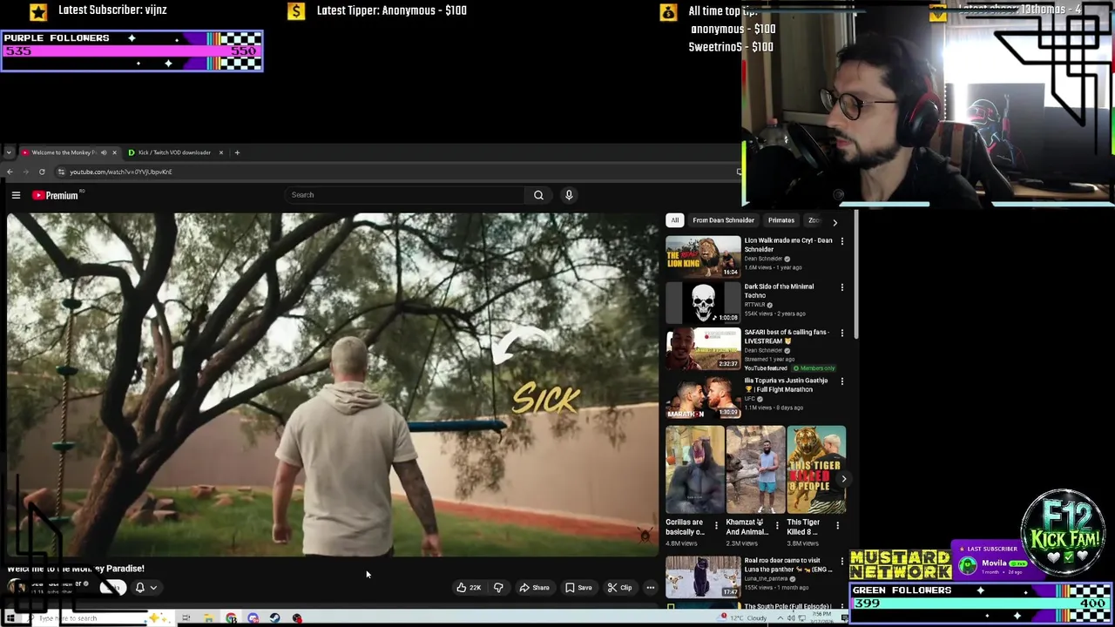Go to YouTube Premium home logo
The width and height of the screenshot is (1115, 627).
point(56,195)
